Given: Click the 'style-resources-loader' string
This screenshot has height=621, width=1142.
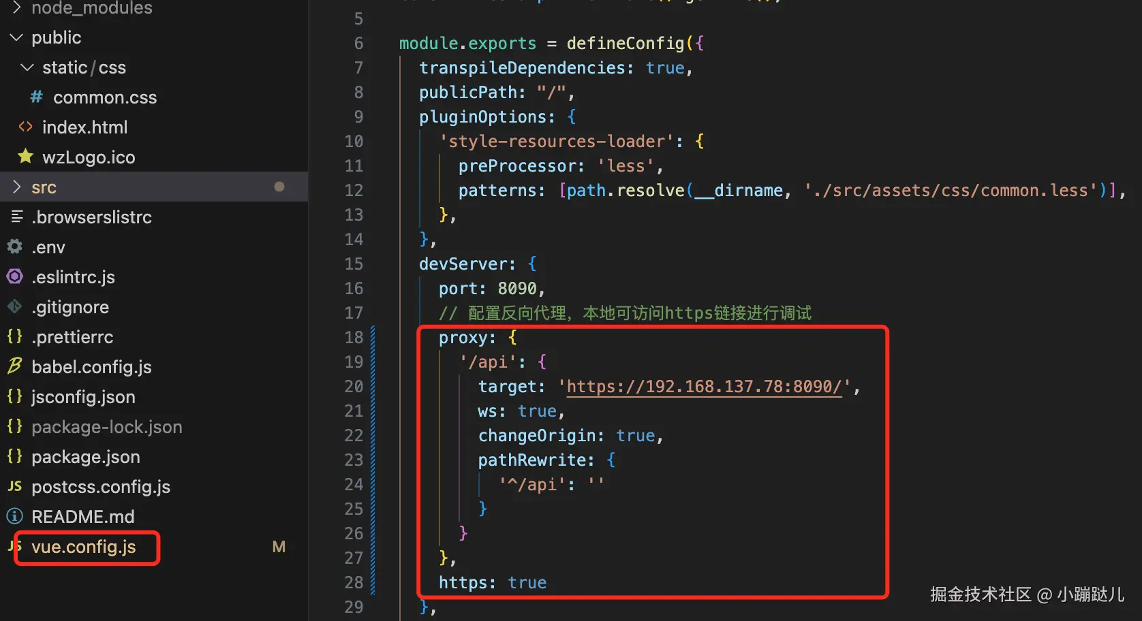Looking at the screenshot, I should pos(557,142).
